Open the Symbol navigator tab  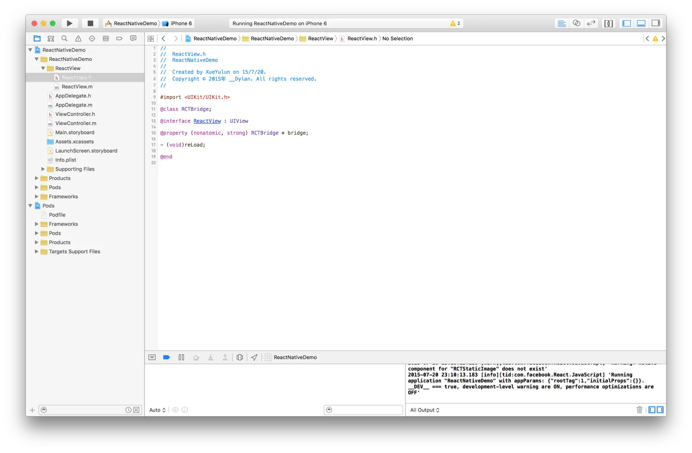click(51, 39)
